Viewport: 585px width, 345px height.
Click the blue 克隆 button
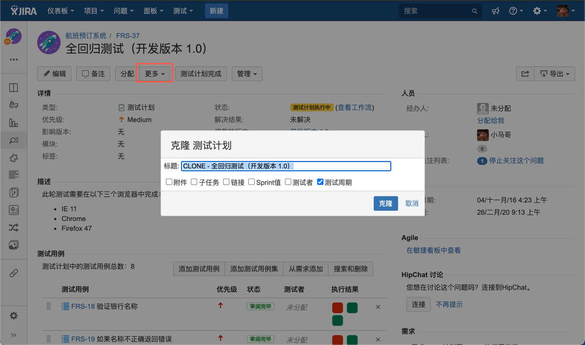385,203
